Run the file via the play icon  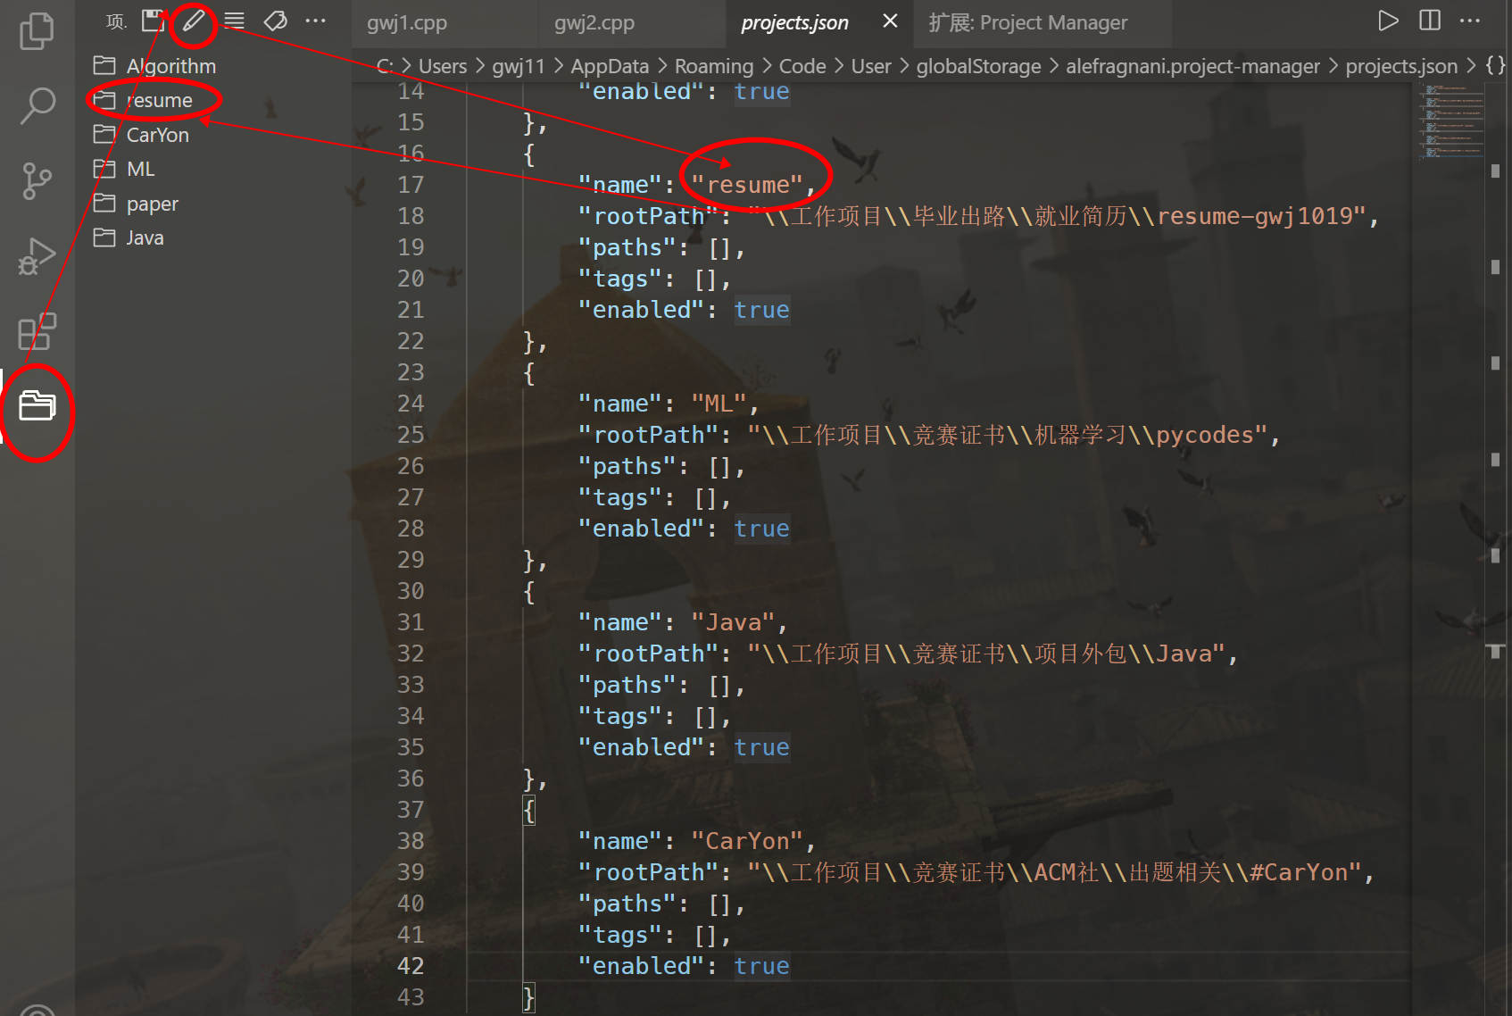tap(1389, 20)
